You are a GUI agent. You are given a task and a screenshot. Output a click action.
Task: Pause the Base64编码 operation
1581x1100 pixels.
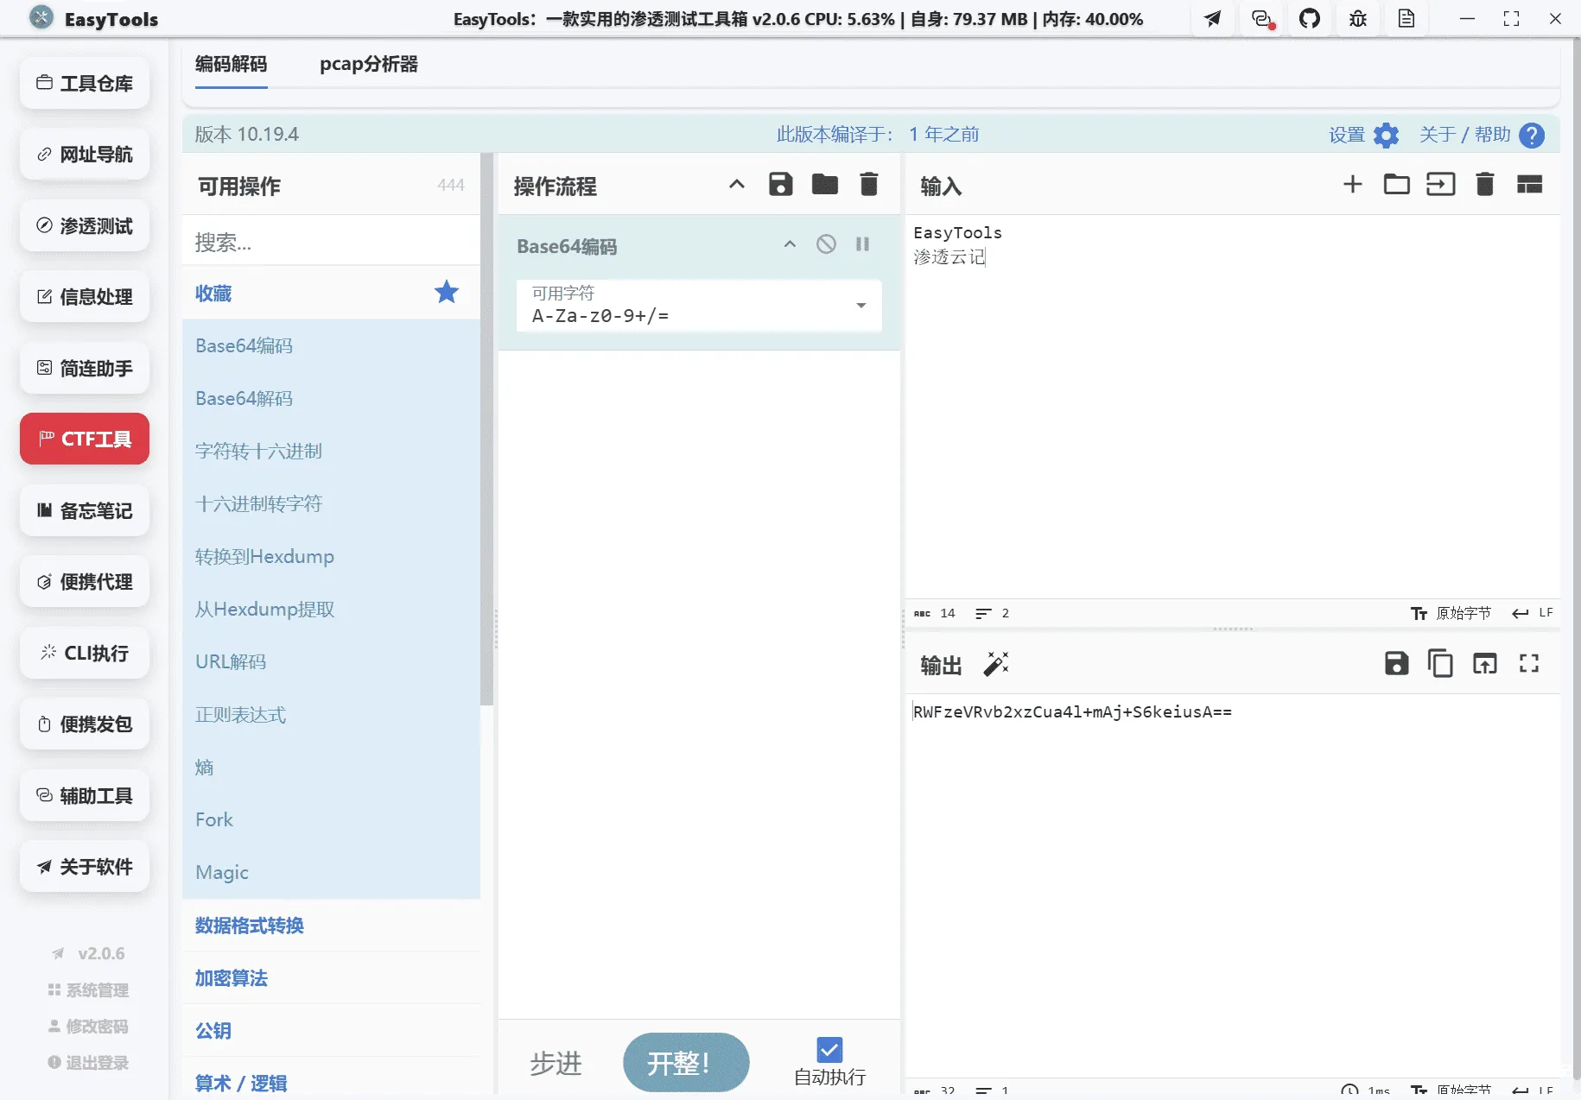coord(862,244)
